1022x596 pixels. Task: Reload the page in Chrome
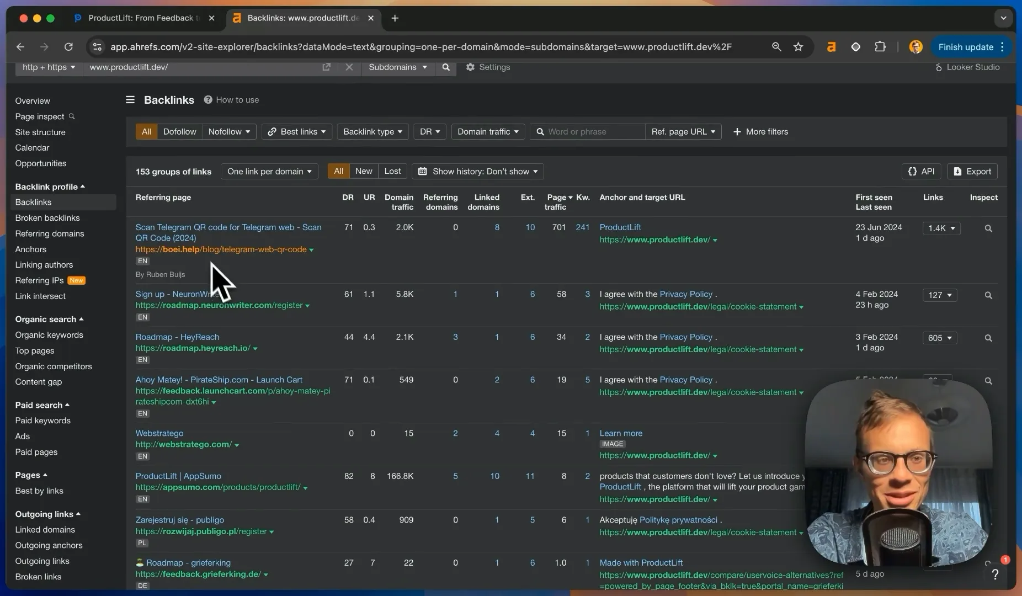[68, 47]
